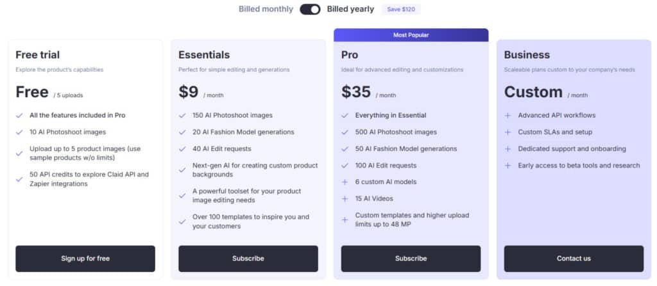
Task: Click checkmark next to 10 AI Photoshoot images
Action: tap(19, 132)
